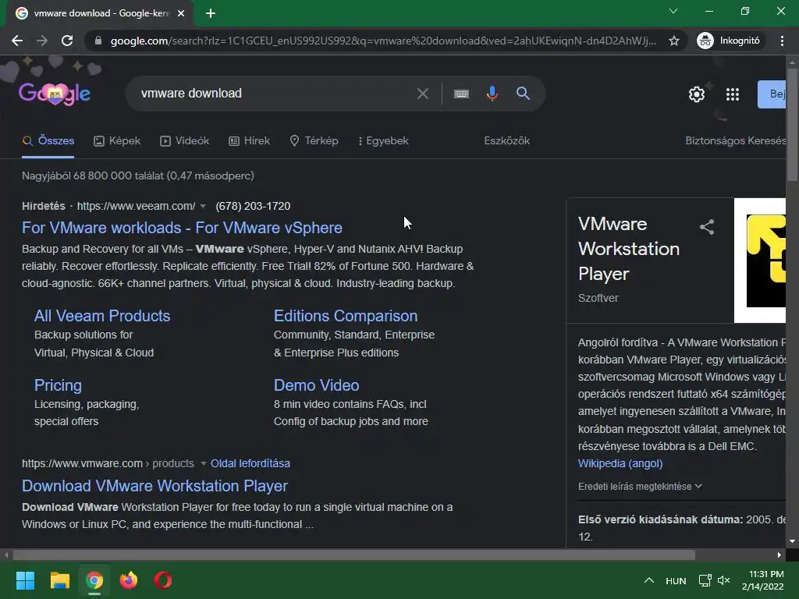Launch Firefox from the taskbar
The image size is (799, 599).
pyautogui.click(x=129, y=580)
